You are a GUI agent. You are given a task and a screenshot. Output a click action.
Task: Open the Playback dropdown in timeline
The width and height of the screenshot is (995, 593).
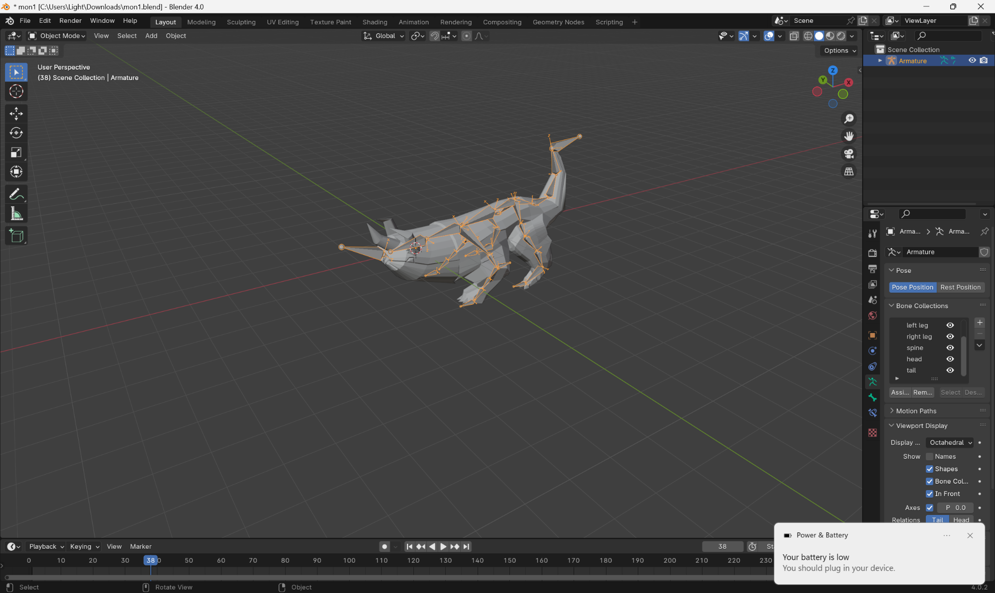click(46, 546)
